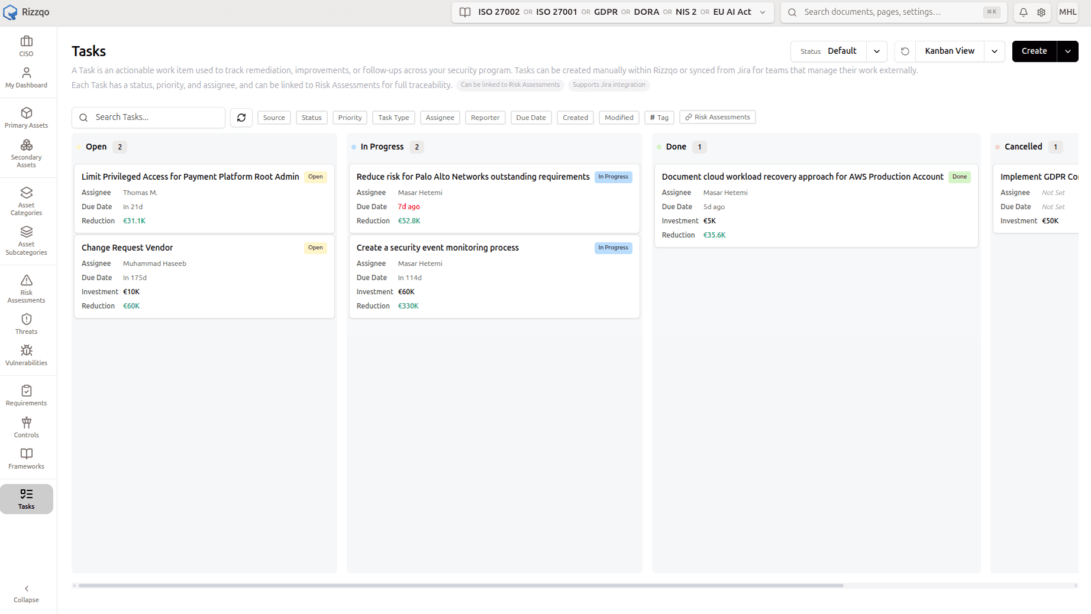The width and height of the screenshot is (1091, 614).
Task: Open Controls sidebar icon
Action: 27,423
